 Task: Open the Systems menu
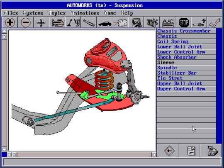pyautogui.click(x=33, y=13)
